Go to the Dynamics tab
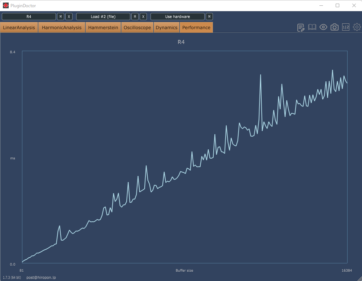The width and height of the screenshot is (362, 281). [x=166, y=27]
